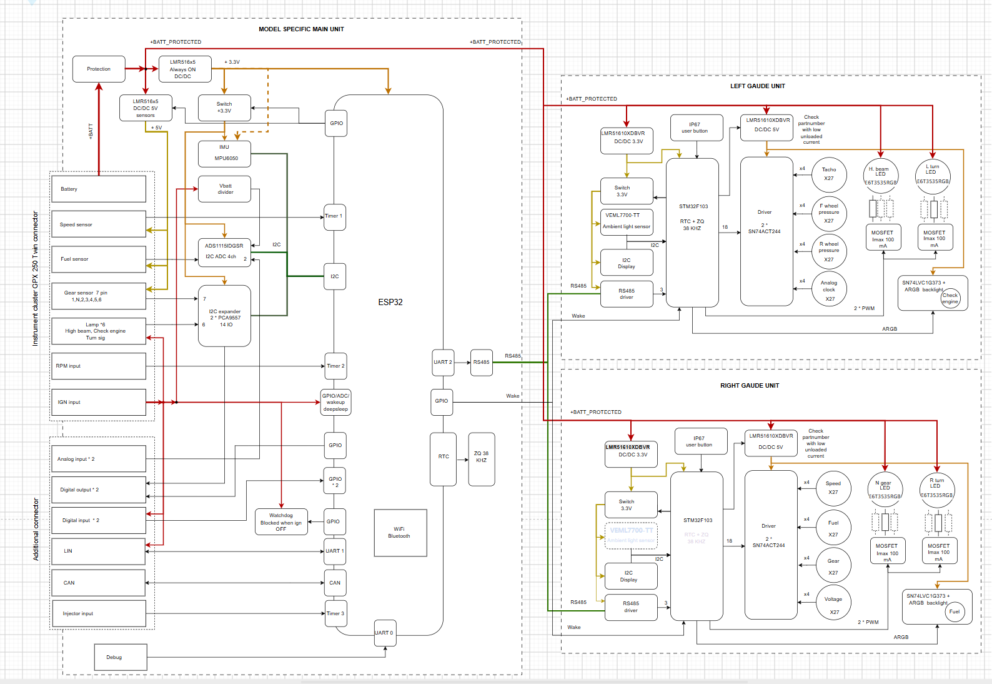Select the R wheel pressure X27 circle
This screenshot has height=684, width=992.
tap(829, 252)
